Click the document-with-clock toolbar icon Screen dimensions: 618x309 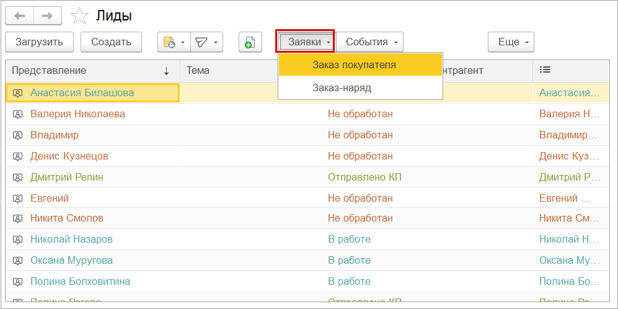pyautogui.click(x=169, y=42)
